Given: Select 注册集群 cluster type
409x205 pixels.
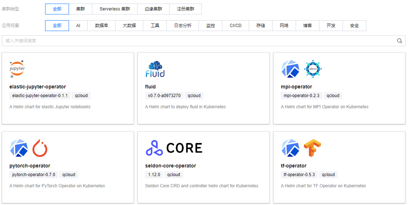Looking at the screenshot, I should pyautogui.click(x=186, y=9).
